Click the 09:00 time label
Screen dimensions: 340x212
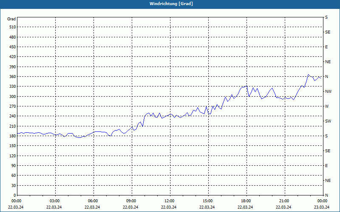132,201
